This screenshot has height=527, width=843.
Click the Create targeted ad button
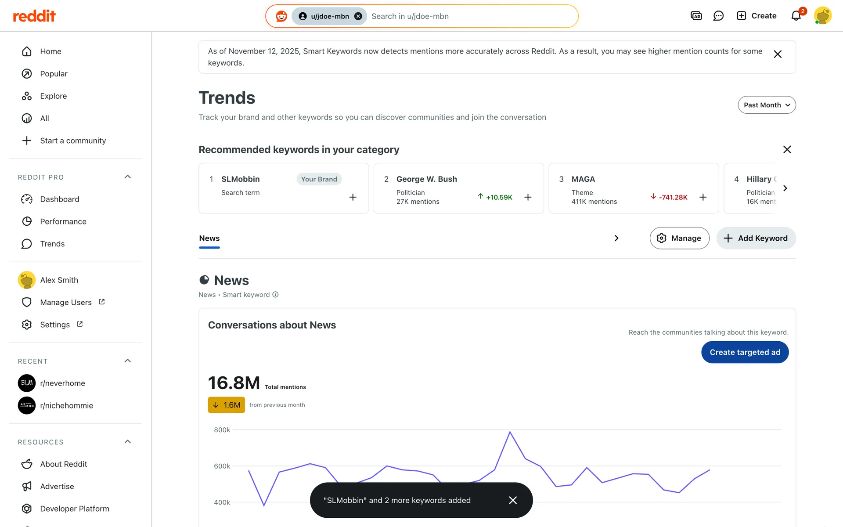click(745, 352)
